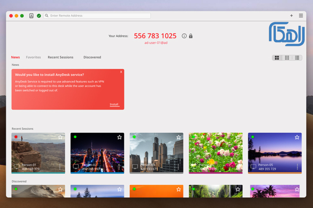313x208 pixels.
Task: Switch to the News tab
Action: click(x=15, y=57)
